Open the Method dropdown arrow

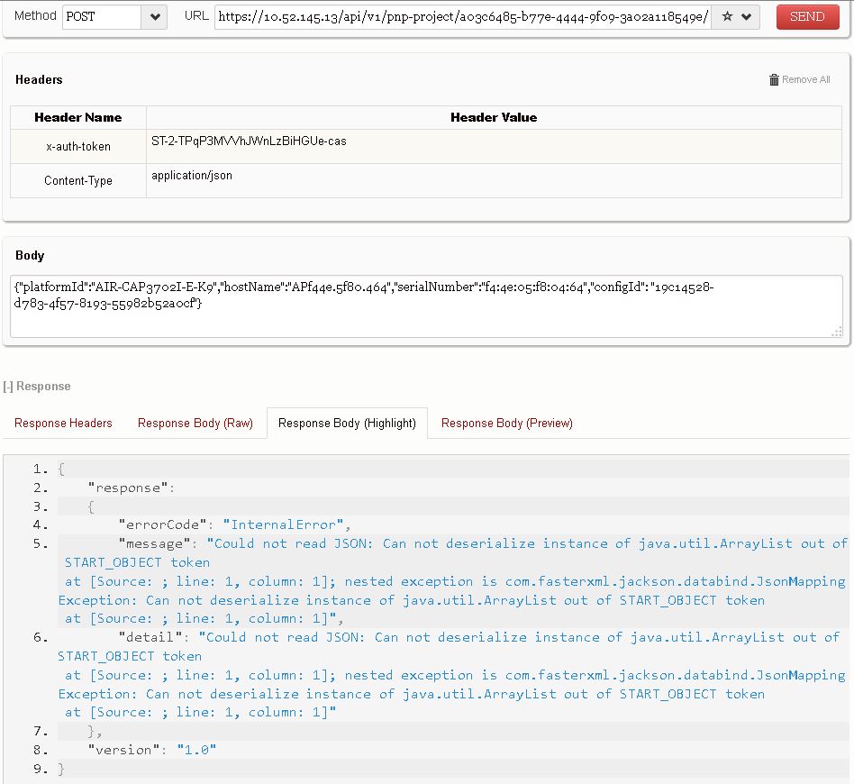[155, 17]
